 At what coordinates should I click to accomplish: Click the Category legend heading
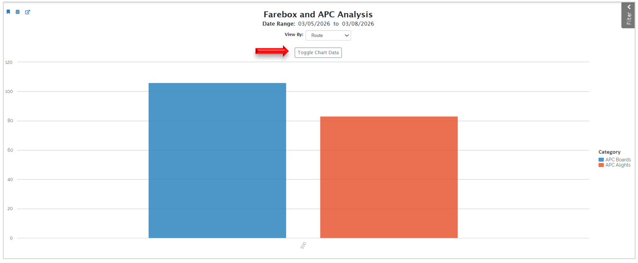[609, 152]
